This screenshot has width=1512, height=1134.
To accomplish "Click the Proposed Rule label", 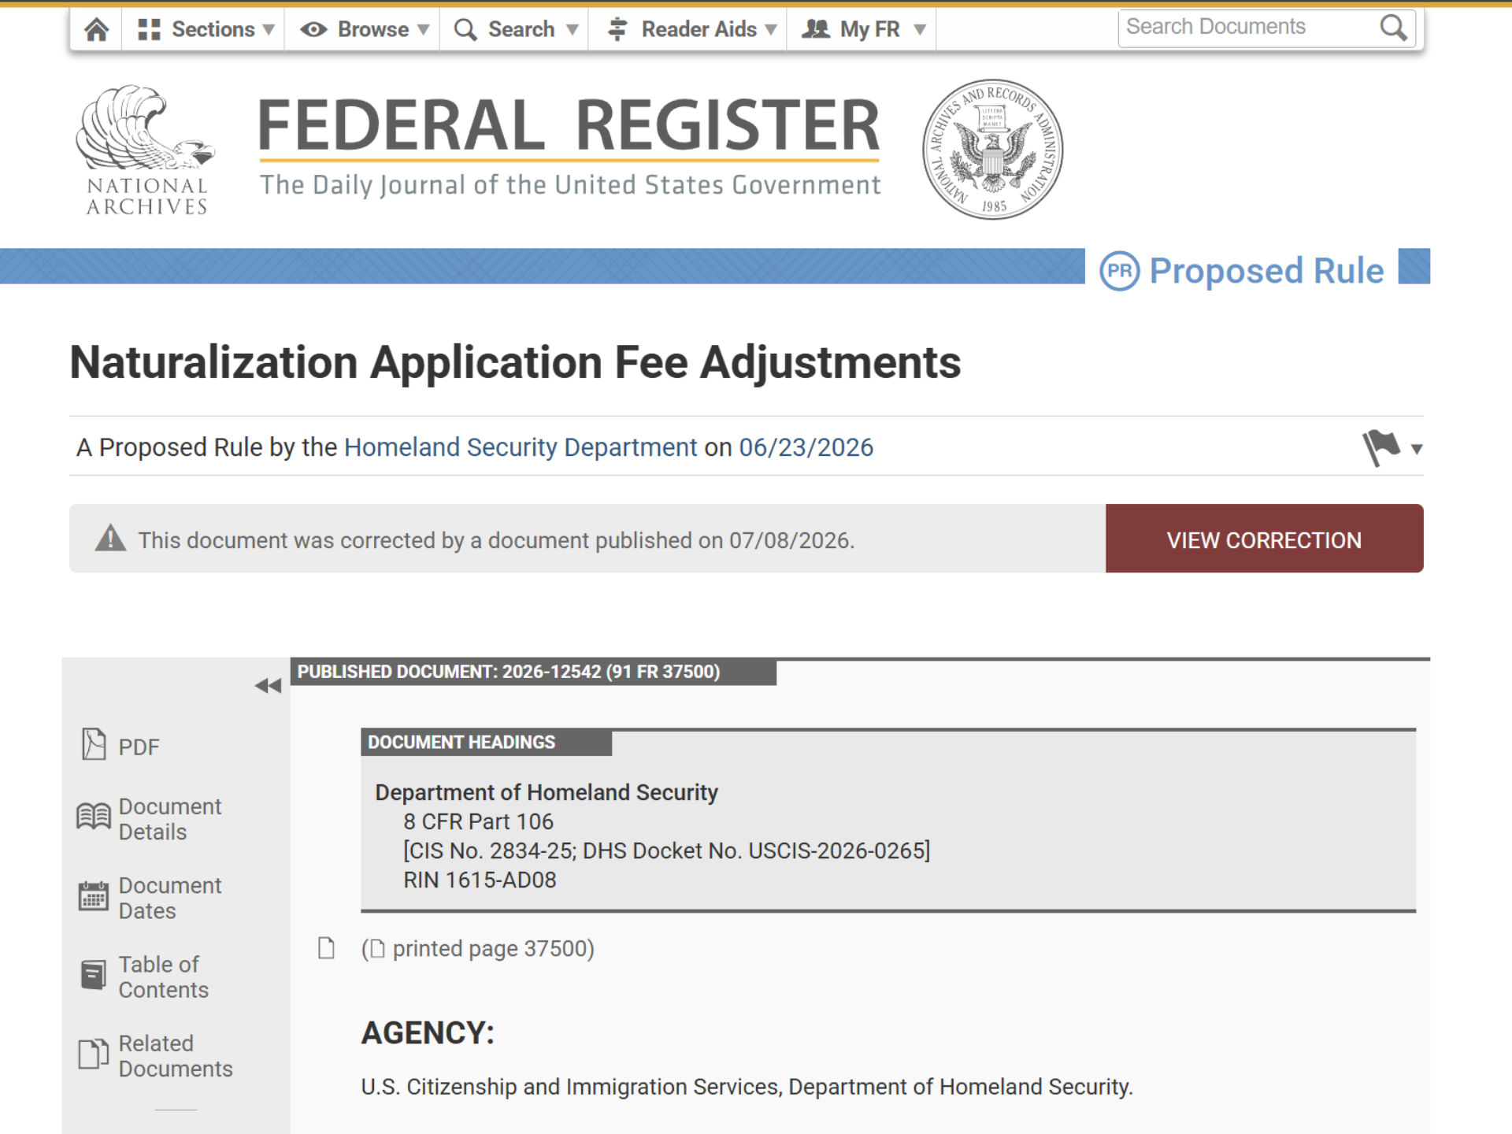I will 1266,271.
